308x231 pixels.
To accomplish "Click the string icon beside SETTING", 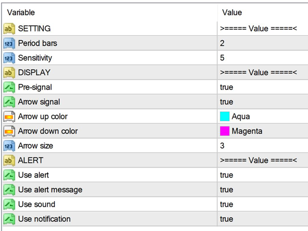I will coord(9,29).
